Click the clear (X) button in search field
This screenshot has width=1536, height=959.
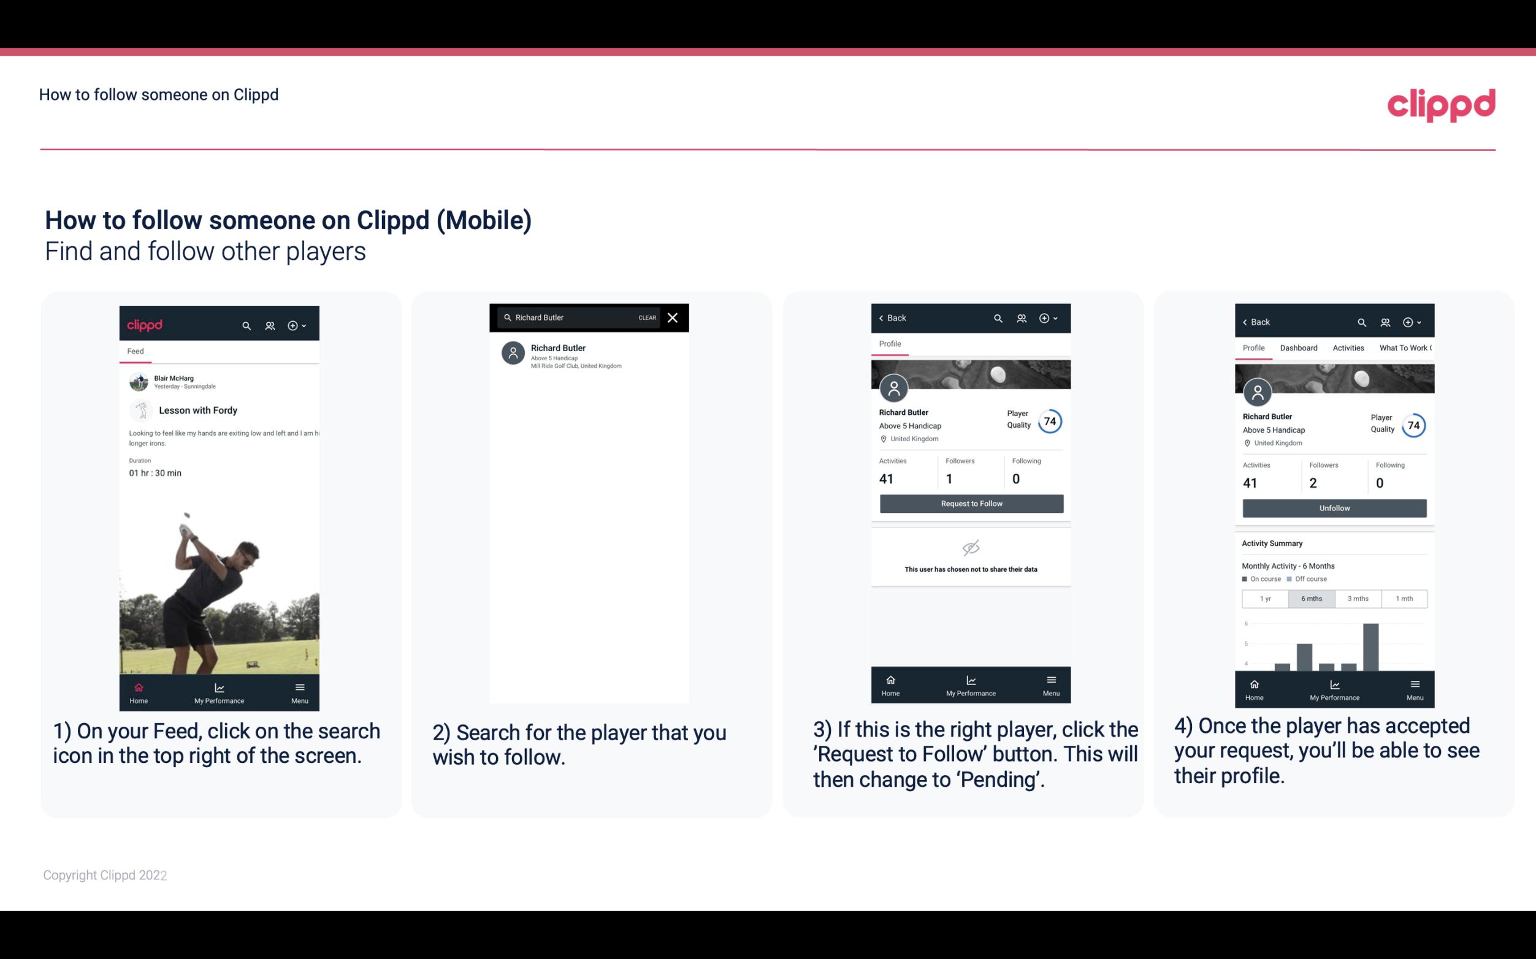tap(673, 318)
